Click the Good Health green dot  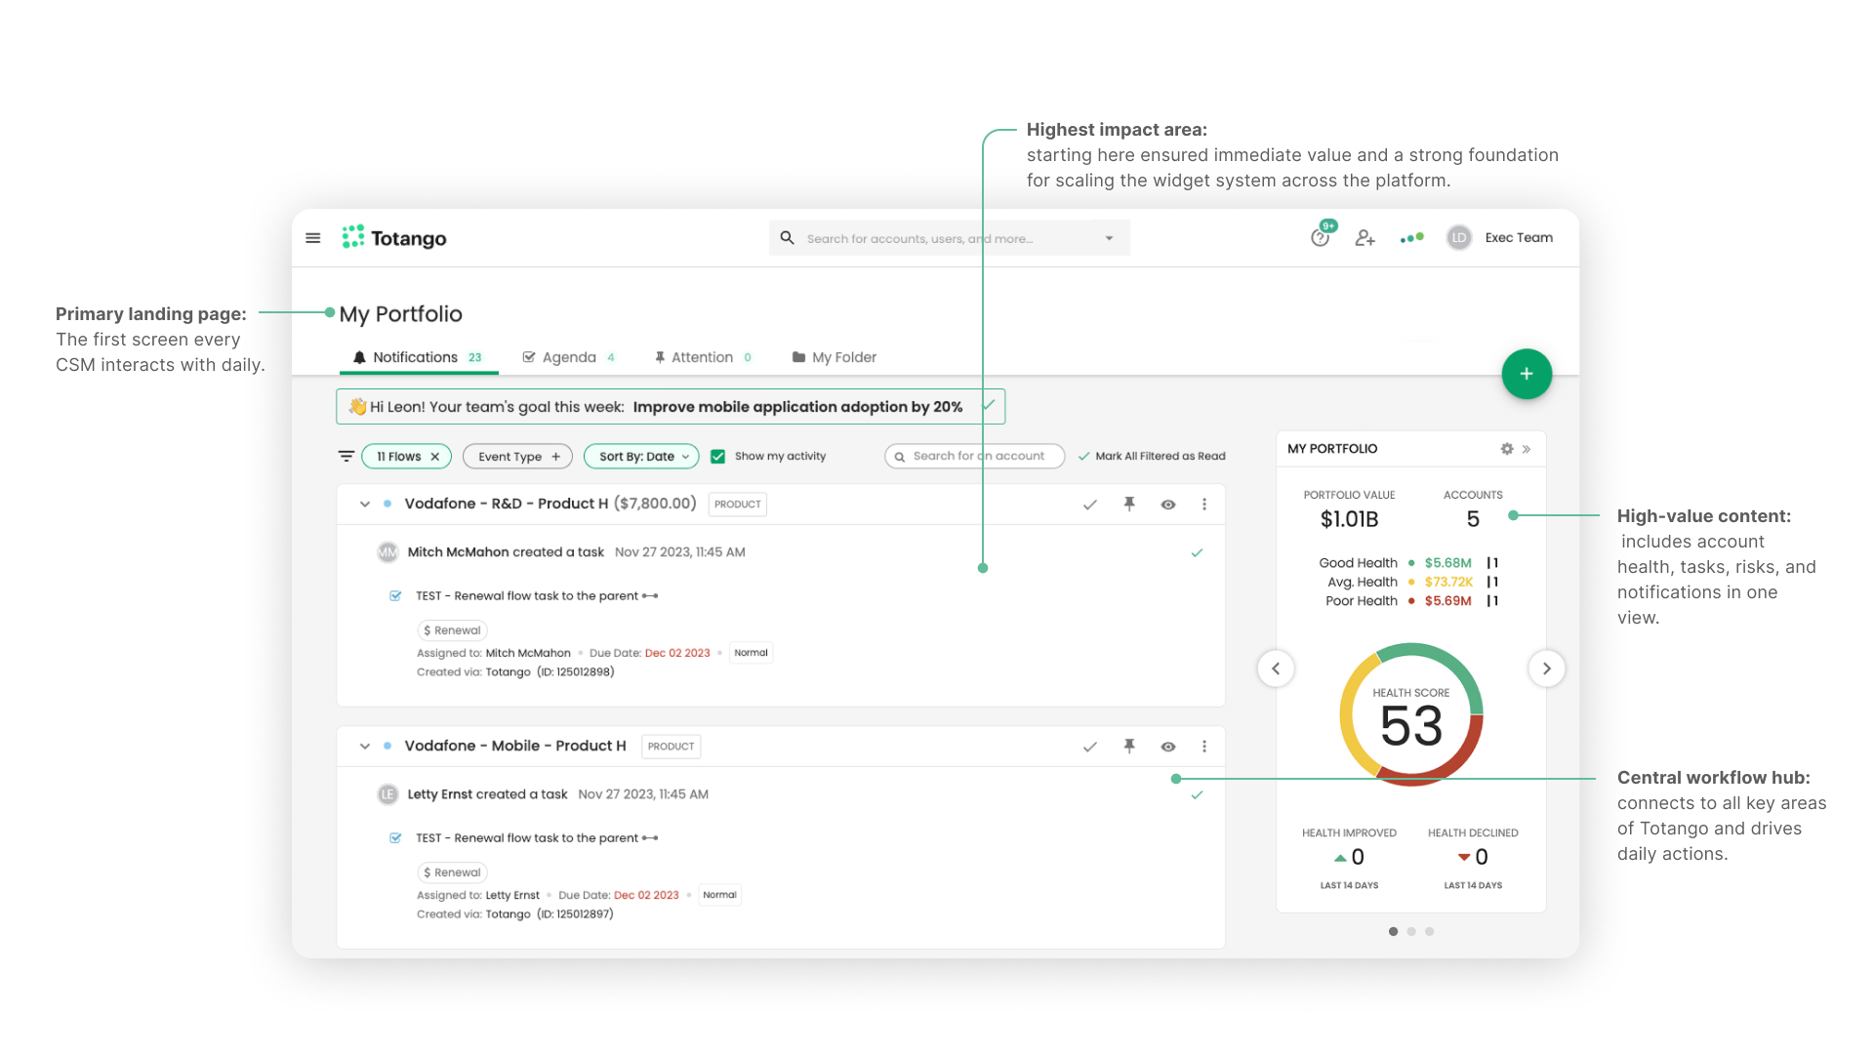click(1411, 563)
